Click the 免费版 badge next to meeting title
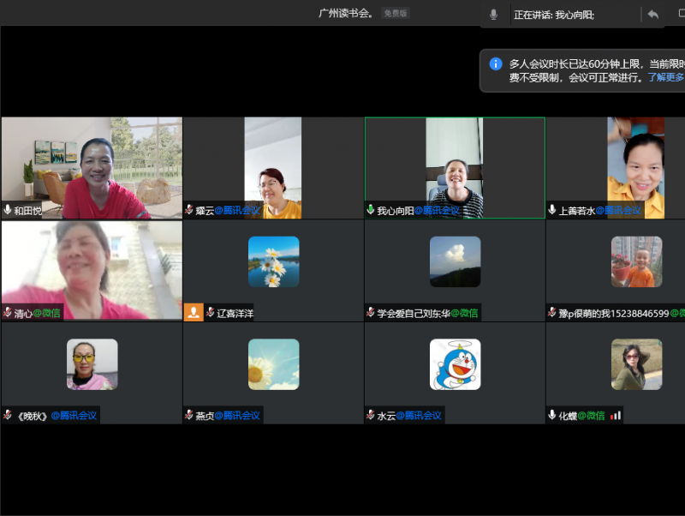685x516 pixels. tap(396, 14)
